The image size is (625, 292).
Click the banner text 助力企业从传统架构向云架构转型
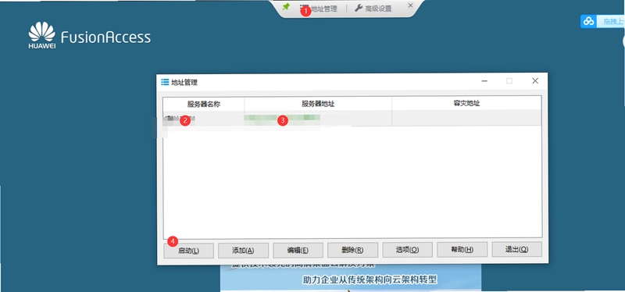pos(370,280)
